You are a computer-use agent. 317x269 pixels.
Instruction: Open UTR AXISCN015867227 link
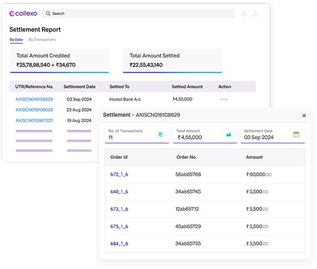[x=34, y=121]
